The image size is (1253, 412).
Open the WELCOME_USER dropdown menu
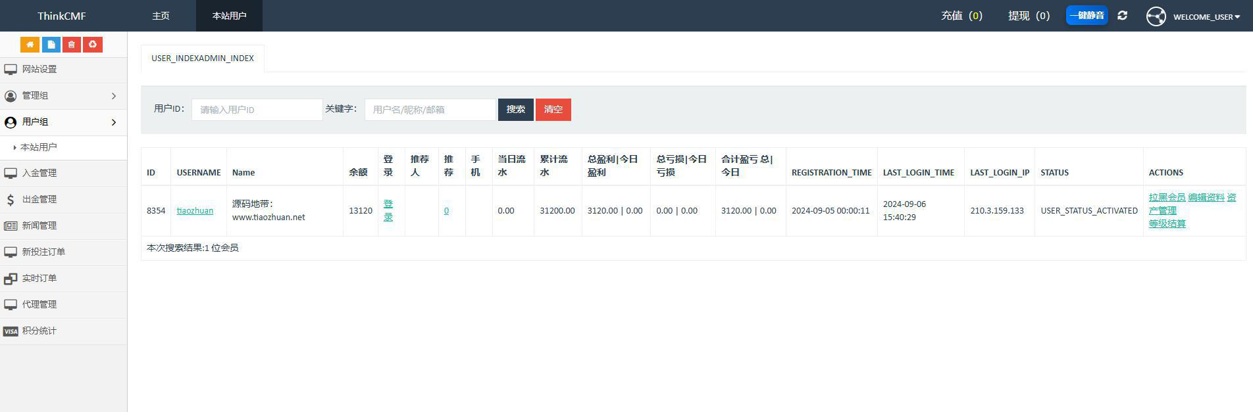coord(1206,17)
